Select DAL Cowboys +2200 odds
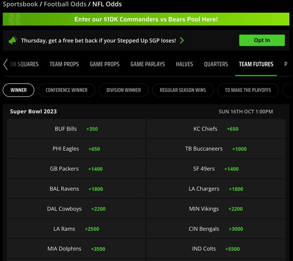Screen dimensions: 293x261 coord(76,209)
